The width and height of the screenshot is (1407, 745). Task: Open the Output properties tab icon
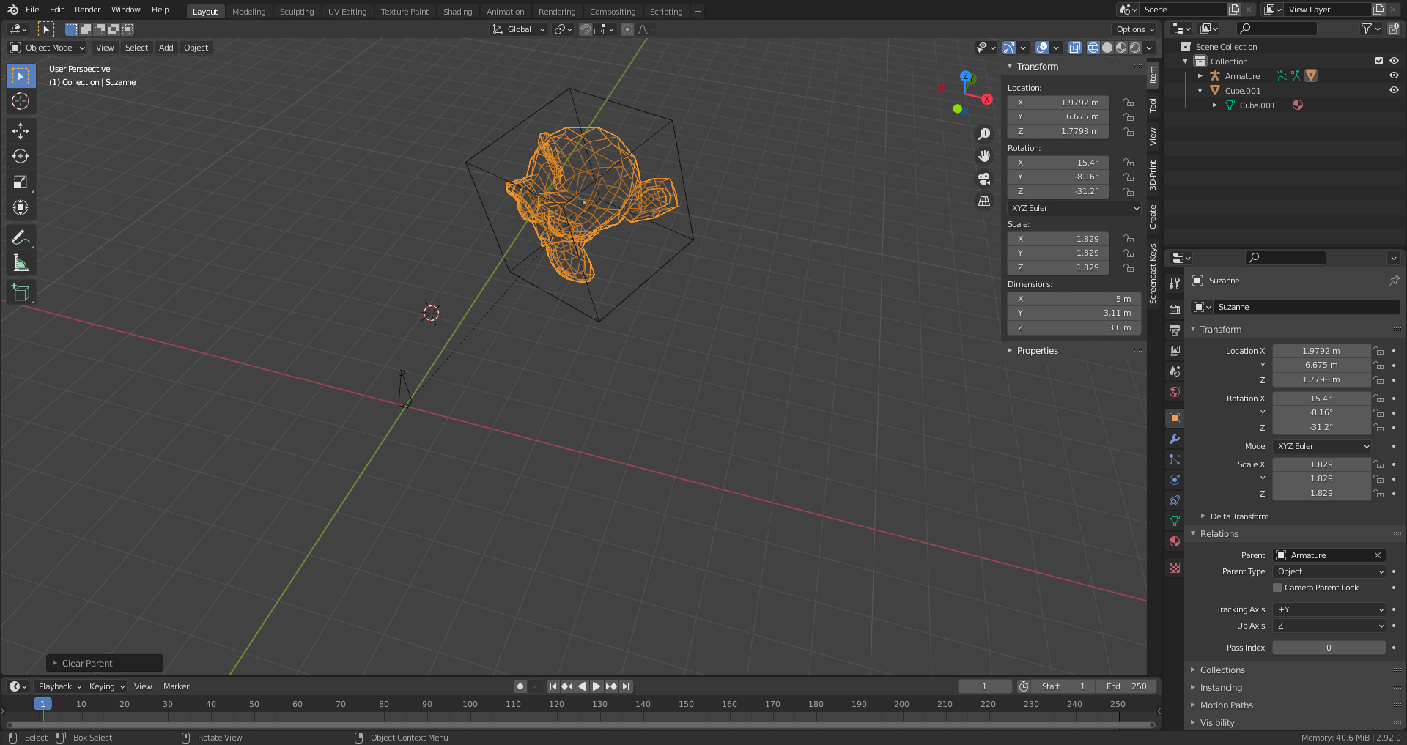(x=1175, y=330)
